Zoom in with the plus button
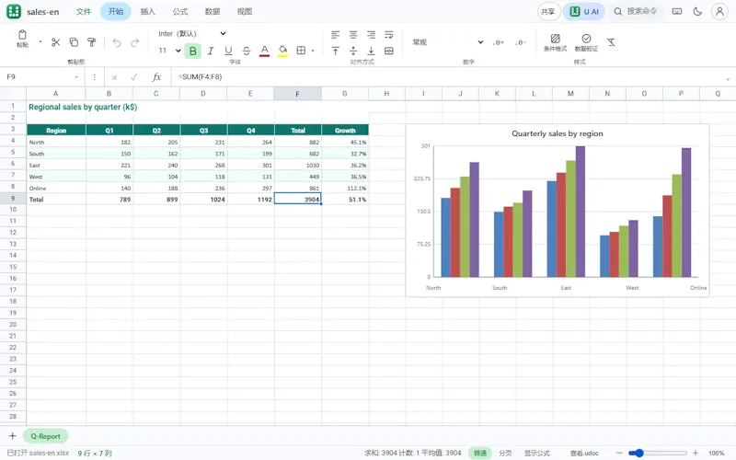This screenshot has width=736, height=460. pos(696,453)
